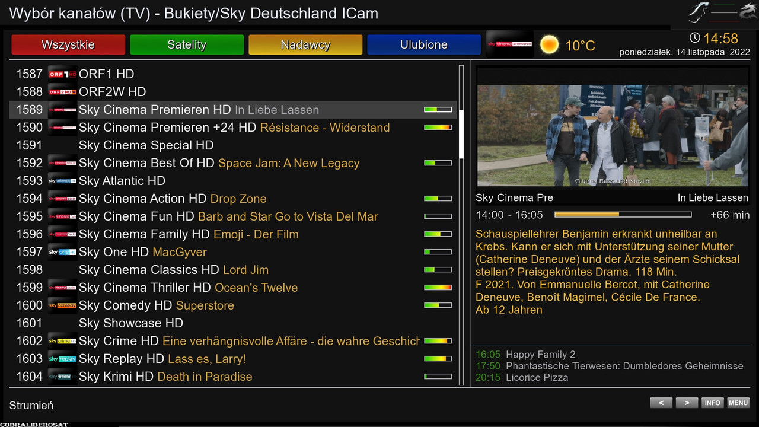
Task: Click the progress bar for Sky Cinema Thriller HD
Action: pos(438,288)
